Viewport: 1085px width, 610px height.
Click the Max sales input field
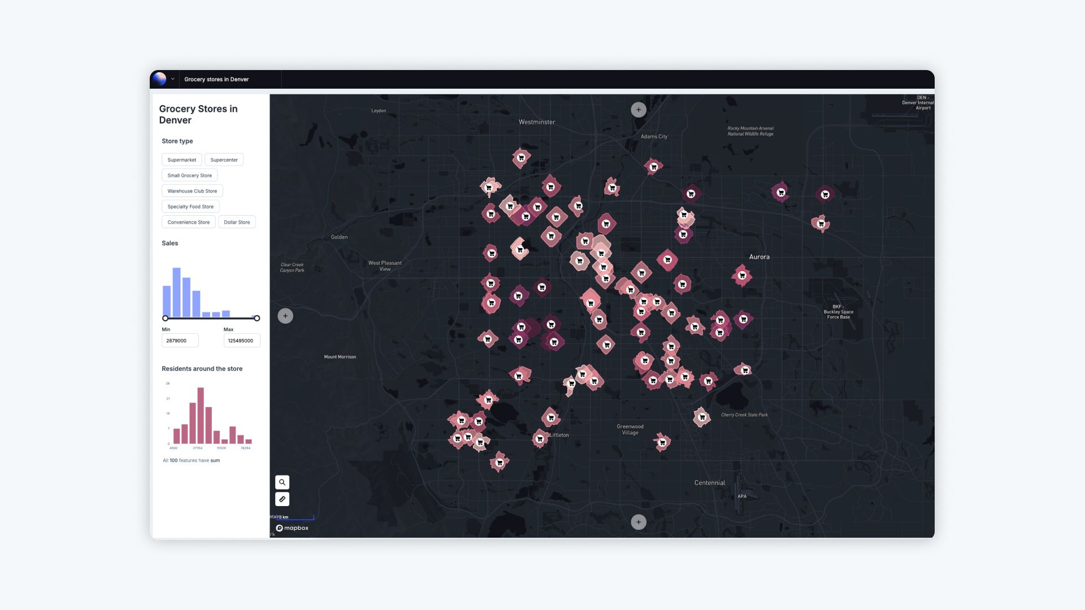point(242,341)
